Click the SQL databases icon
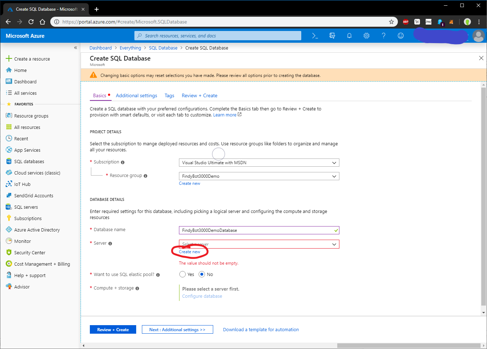The width and height of the screenshot is (487, 349). [x=9, y=161]
